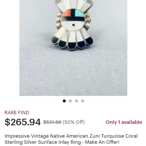
Task: Click the crossed-out $531.88 original price
Action: 52,122
